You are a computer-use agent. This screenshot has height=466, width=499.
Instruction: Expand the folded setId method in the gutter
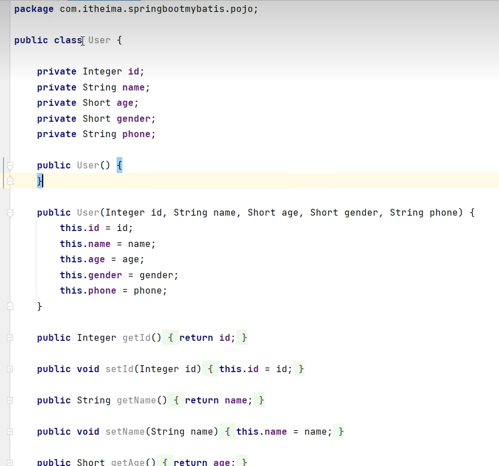(x=10, y=369)
